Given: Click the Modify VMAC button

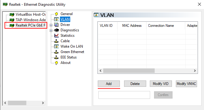Looking at the screenshot, I should point(186,84).
